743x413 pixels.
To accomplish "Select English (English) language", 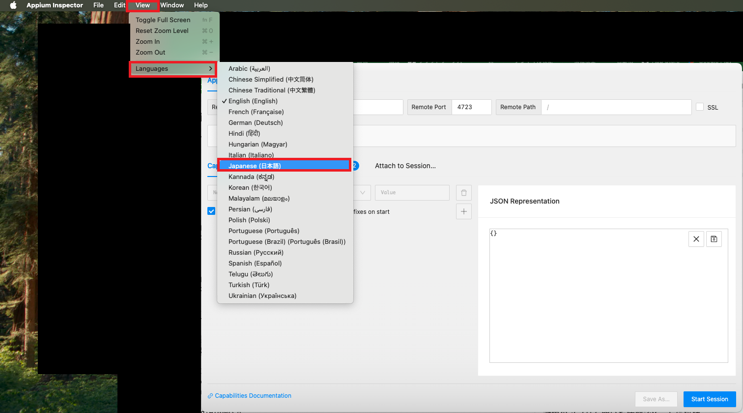I will (x=285, y=101).
